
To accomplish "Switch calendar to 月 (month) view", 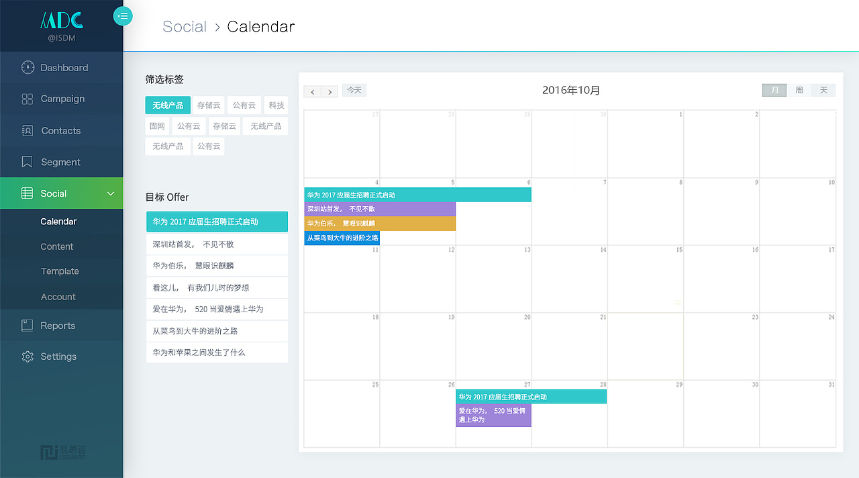I will (x=774, y=90).
